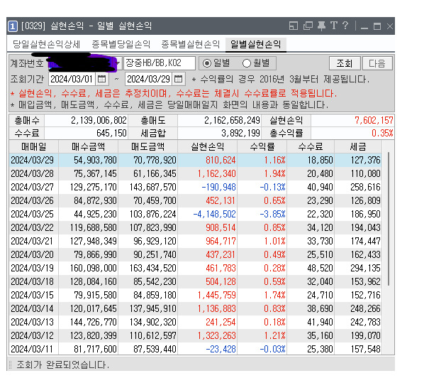Click sell amount 143,687,570 cell
This screenshot has width=429, height=383.
153,188
